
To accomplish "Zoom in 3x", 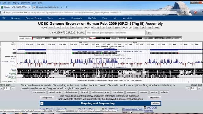I will click(x=103, y=28).
